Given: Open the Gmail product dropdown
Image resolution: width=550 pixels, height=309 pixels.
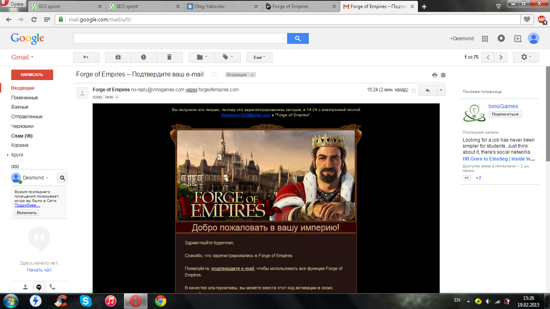Looking at the screenshot, I should (23, 57).
